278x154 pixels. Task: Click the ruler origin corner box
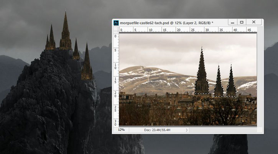(116, 29)
